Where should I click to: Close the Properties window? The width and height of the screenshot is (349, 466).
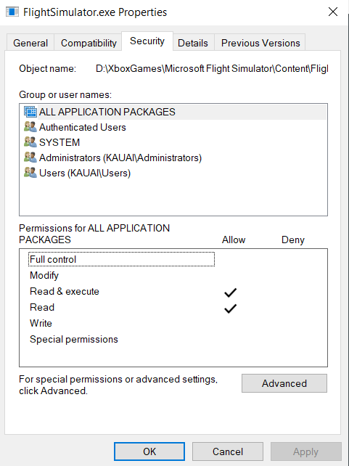pyautogui.click(x=333, y=12)
